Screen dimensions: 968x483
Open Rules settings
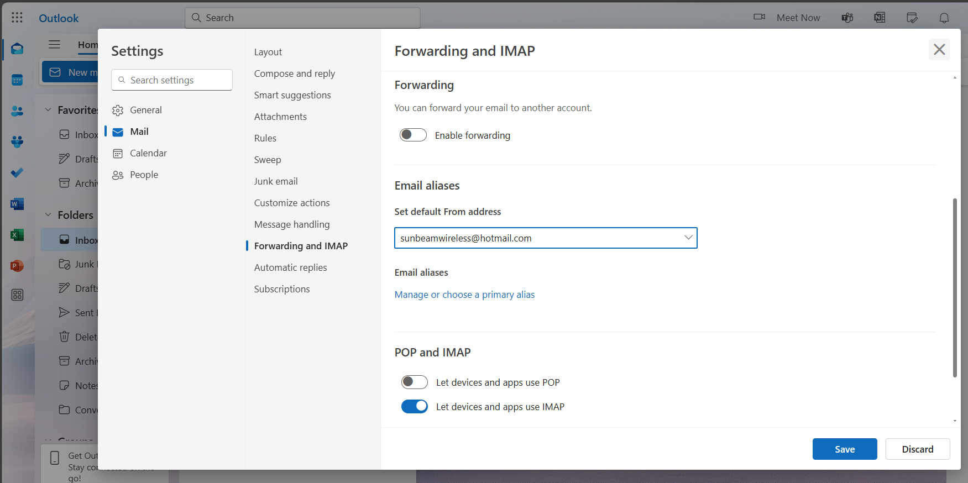265,138
